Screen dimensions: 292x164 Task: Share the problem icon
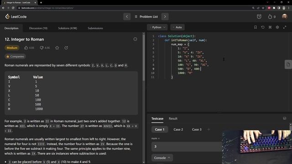tap(66, 48)
